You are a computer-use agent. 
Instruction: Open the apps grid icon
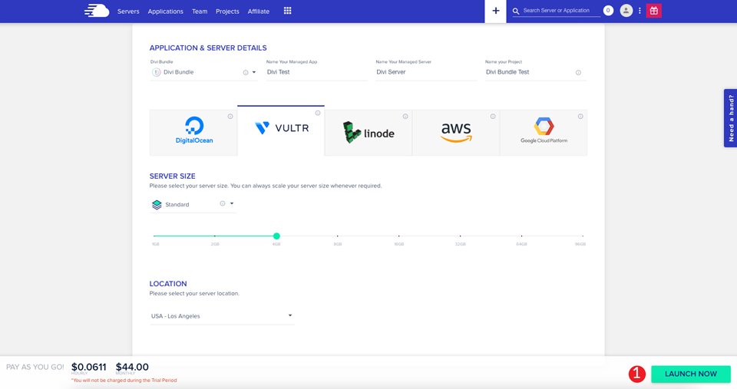288,11
